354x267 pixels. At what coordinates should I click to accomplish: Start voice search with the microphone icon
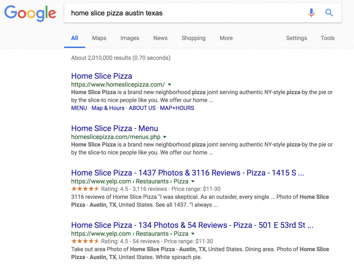311,13
